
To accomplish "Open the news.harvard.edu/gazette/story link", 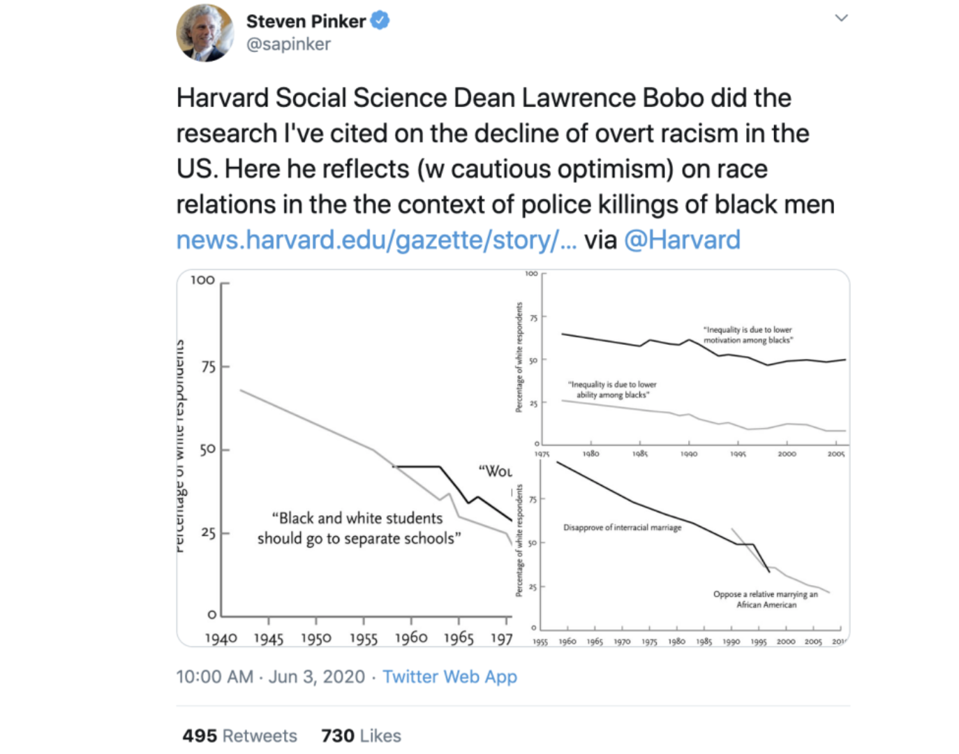I will tap(377, 240).
